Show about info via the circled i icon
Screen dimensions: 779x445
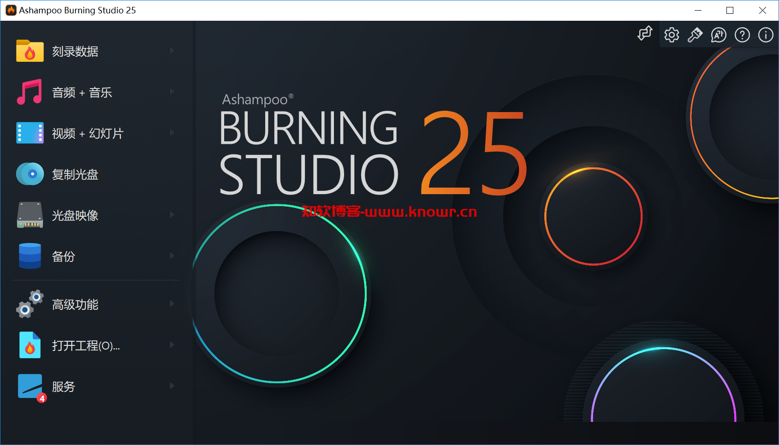[x=766, y=35]
